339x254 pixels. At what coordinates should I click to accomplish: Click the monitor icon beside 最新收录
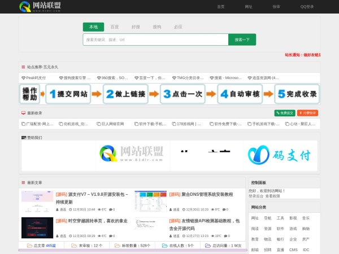23,113
